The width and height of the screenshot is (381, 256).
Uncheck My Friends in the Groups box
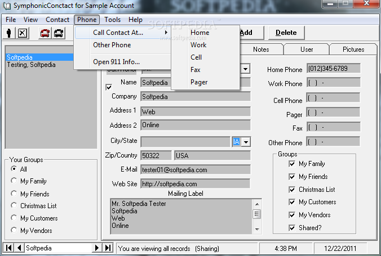point(292,177)
